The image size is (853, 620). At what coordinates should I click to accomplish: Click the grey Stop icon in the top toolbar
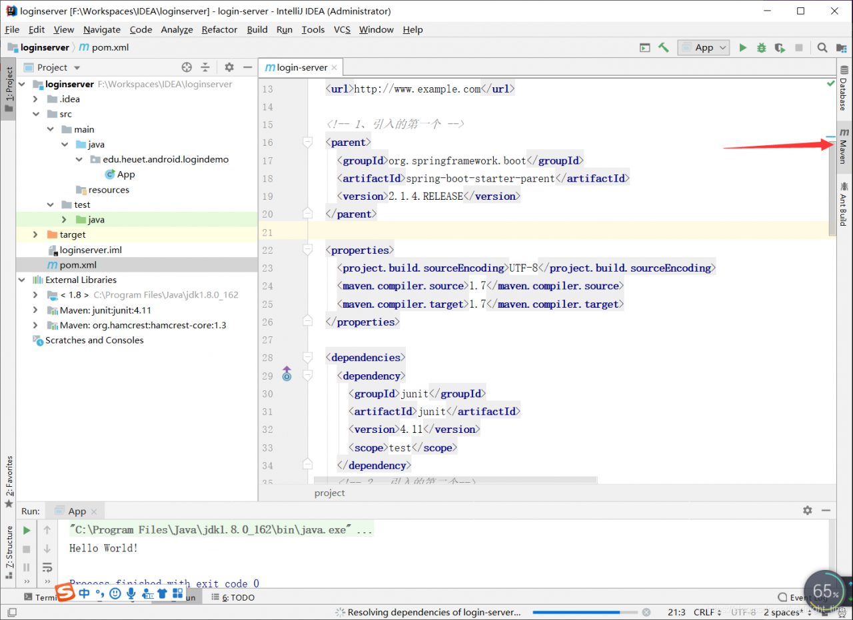click(x=799, y=47)
